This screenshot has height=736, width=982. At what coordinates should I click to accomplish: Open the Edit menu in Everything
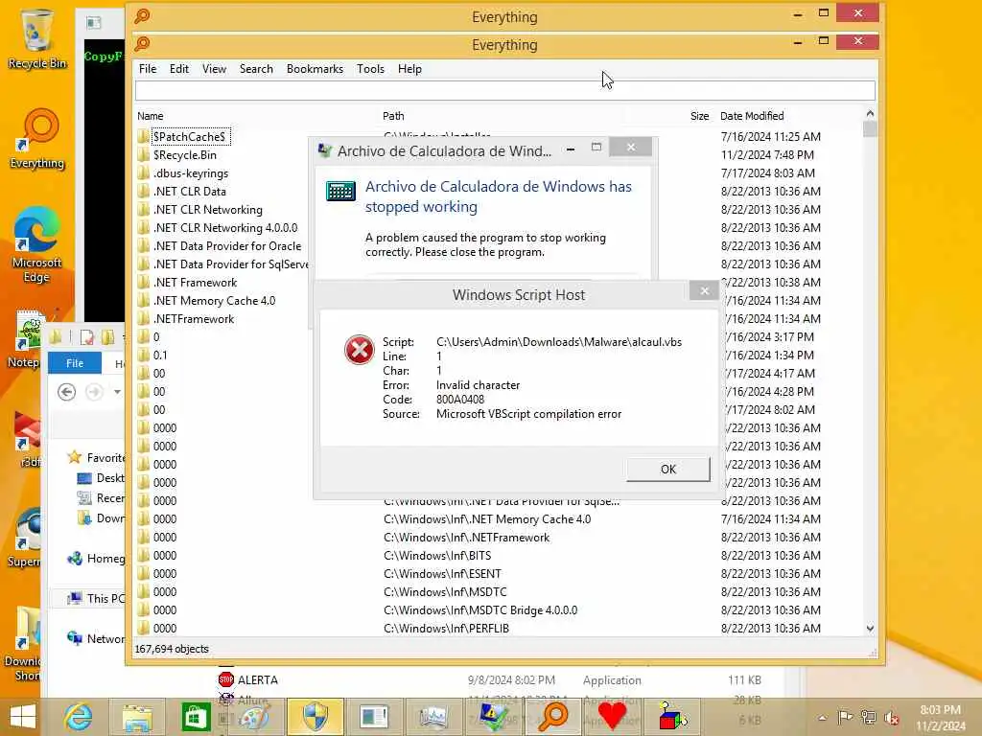pyautogui.click(x=179, y=69)
